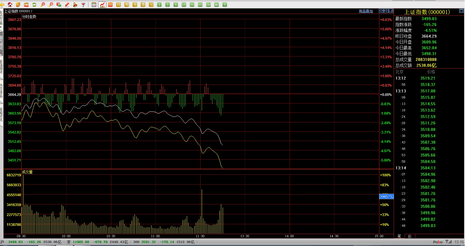This screenshot has height=246, width=467.
Task: Switch to the 价 tab at bottom
Action: (x=410, y=236)
